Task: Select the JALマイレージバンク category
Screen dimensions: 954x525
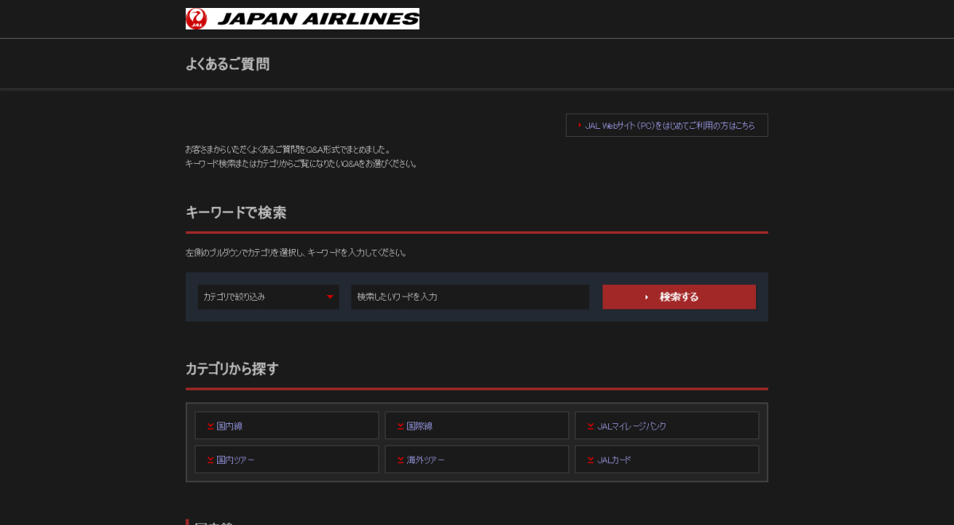Action: (667, 426)
